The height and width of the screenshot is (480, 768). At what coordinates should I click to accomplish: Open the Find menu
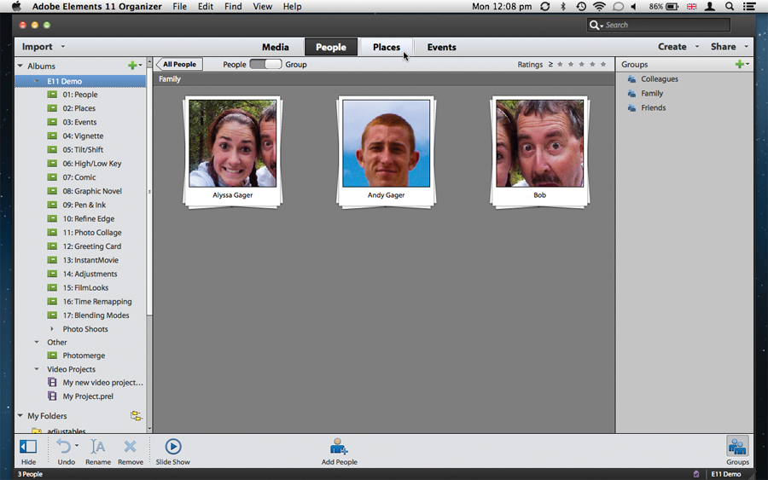233,6
